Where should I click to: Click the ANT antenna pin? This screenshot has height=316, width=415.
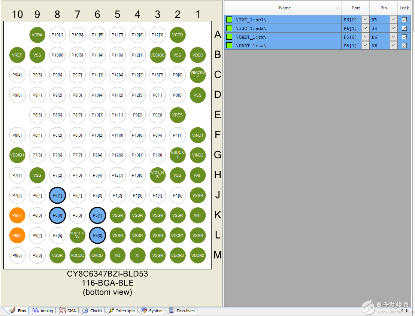point(197,215)
